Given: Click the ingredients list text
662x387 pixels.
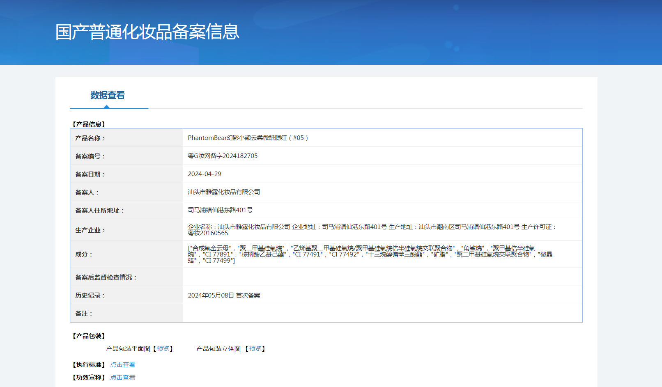Looking at the screenshot, I should pyautogui.click(x=370, y=254).
